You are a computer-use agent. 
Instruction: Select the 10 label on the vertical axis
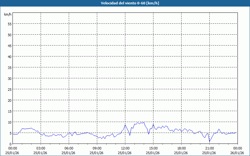9,122
